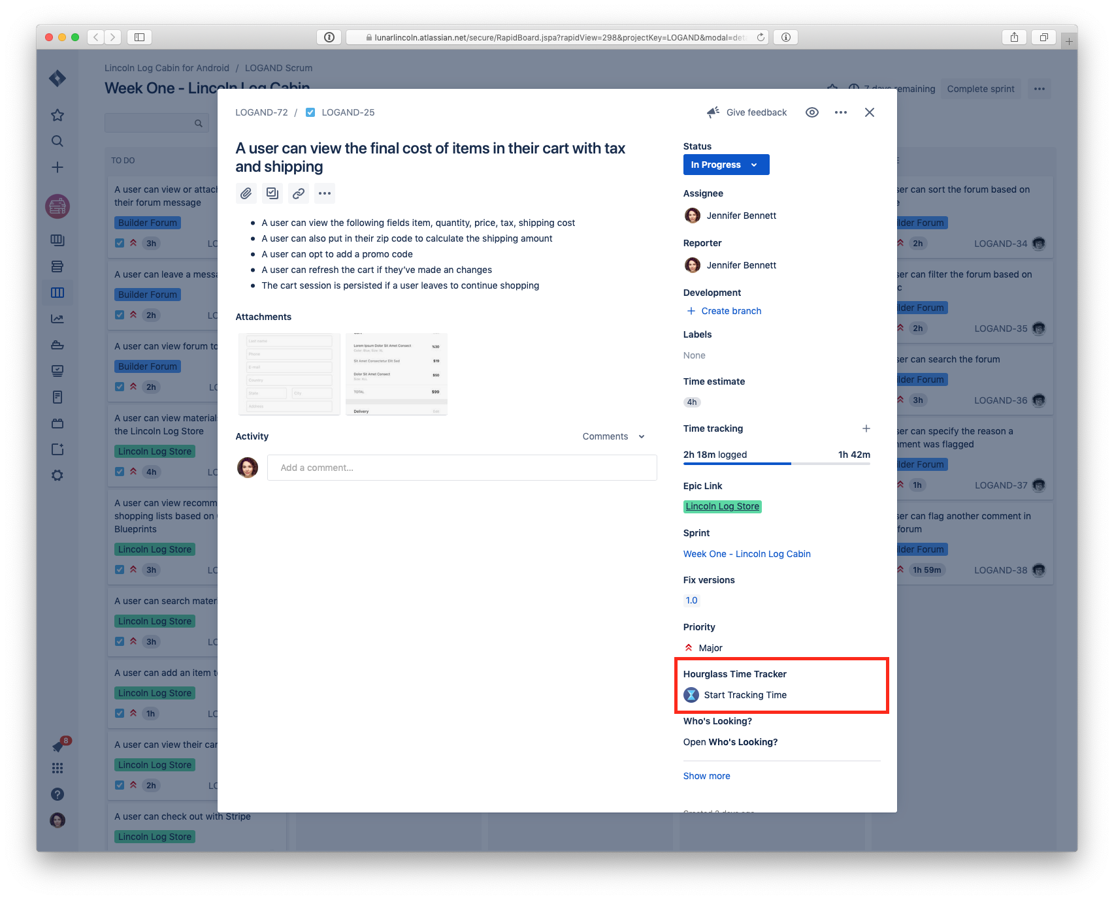The height and width of the screenshot is (900, 1114).
Task: Click the Give feedback megaphone icon
Action: (x=713, y=112)
